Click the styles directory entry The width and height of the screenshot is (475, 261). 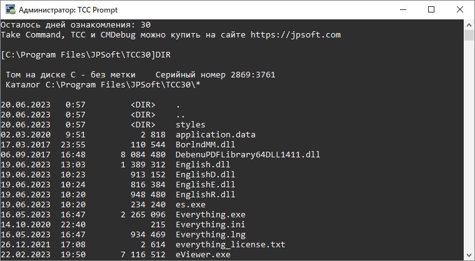click(191, 125)
